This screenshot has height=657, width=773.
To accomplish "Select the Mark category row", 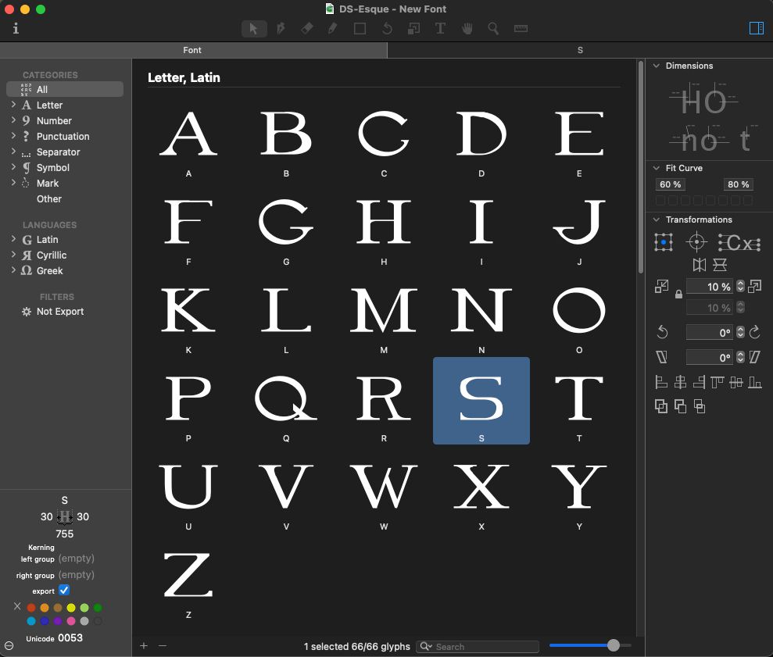I will 65,183.
